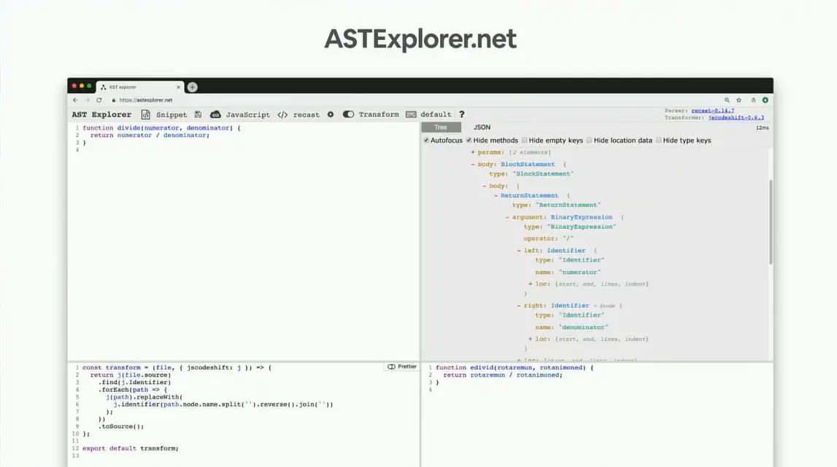Click the JavaScript language cloud icon
This screenshot has width=837, height=467.
[215, 114]
